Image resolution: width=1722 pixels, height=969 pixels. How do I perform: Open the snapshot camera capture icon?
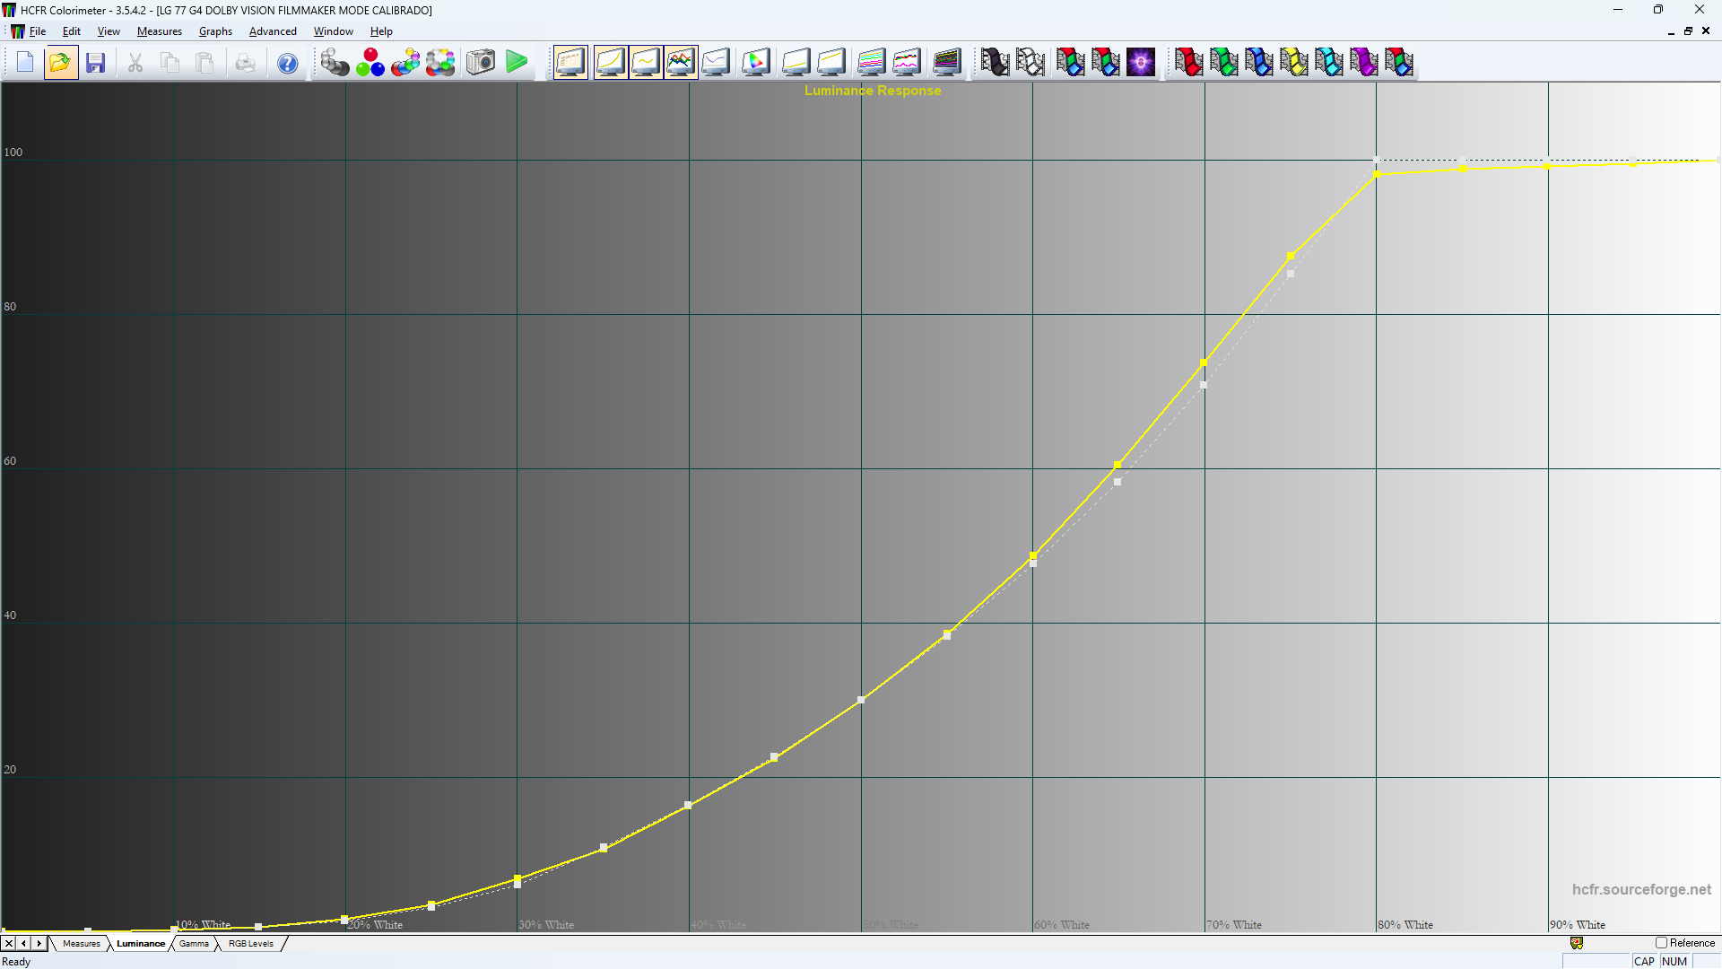pos(480,62)
